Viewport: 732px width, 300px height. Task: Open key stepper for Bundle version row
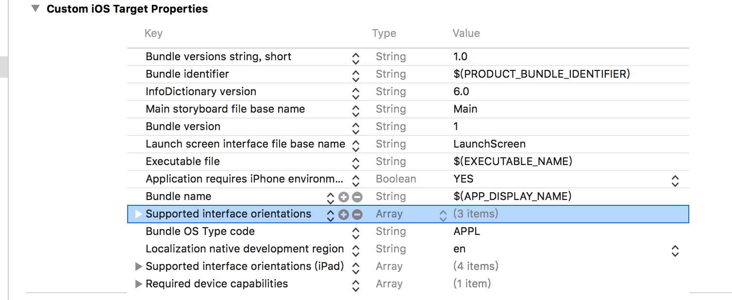tap(356, 128)
